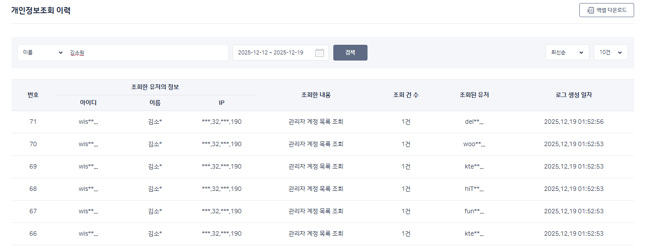Click the 조회 건 수 column header
Viewport: 671px width, 251px height.
click(406, 95)
